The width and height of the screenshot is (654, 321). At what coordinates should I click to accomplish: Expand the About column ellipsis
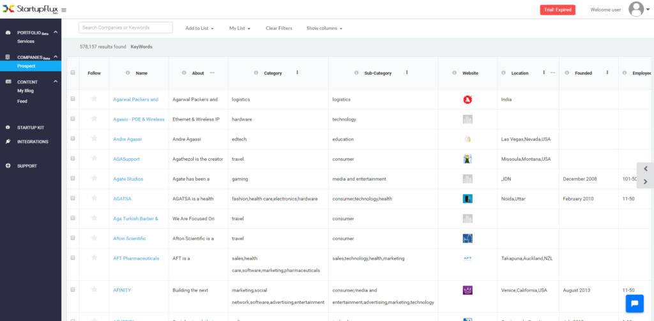(212, 73)
